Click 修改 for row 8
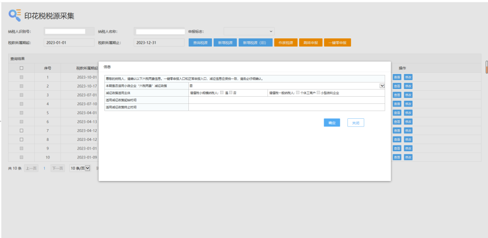 coord(408,140)
